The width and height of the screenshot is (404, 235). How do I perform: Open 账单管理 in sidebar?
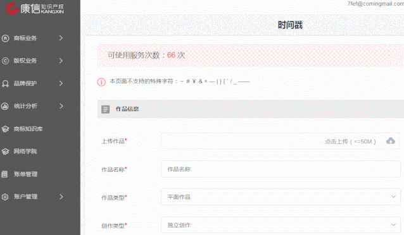25,174
